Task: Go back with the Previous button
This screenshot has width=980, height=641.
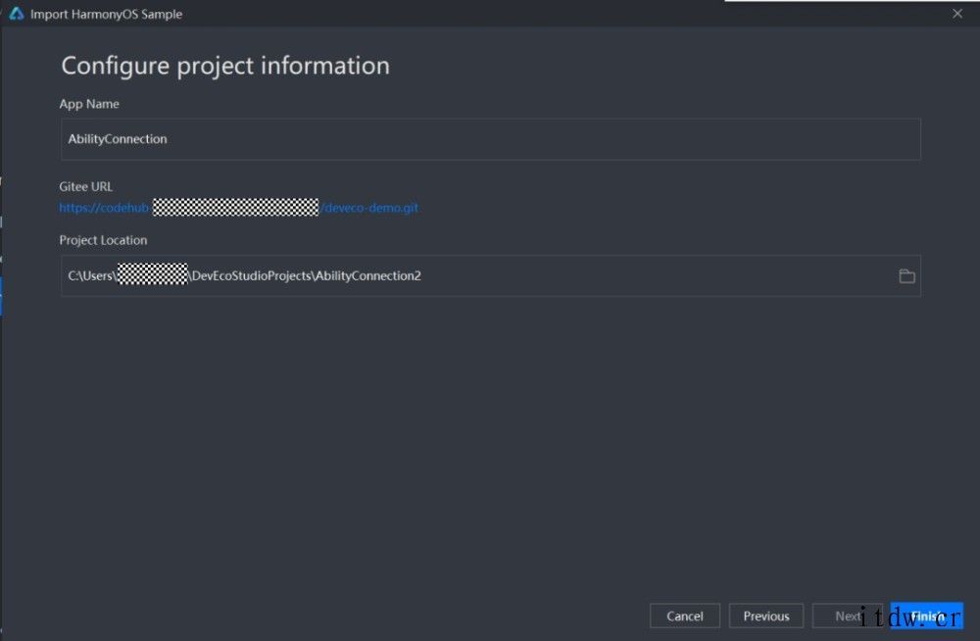Action: [x=766, y=616]
